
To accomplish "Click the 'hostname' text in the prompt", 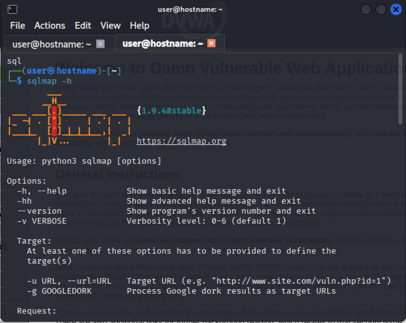I will (77, 71).
